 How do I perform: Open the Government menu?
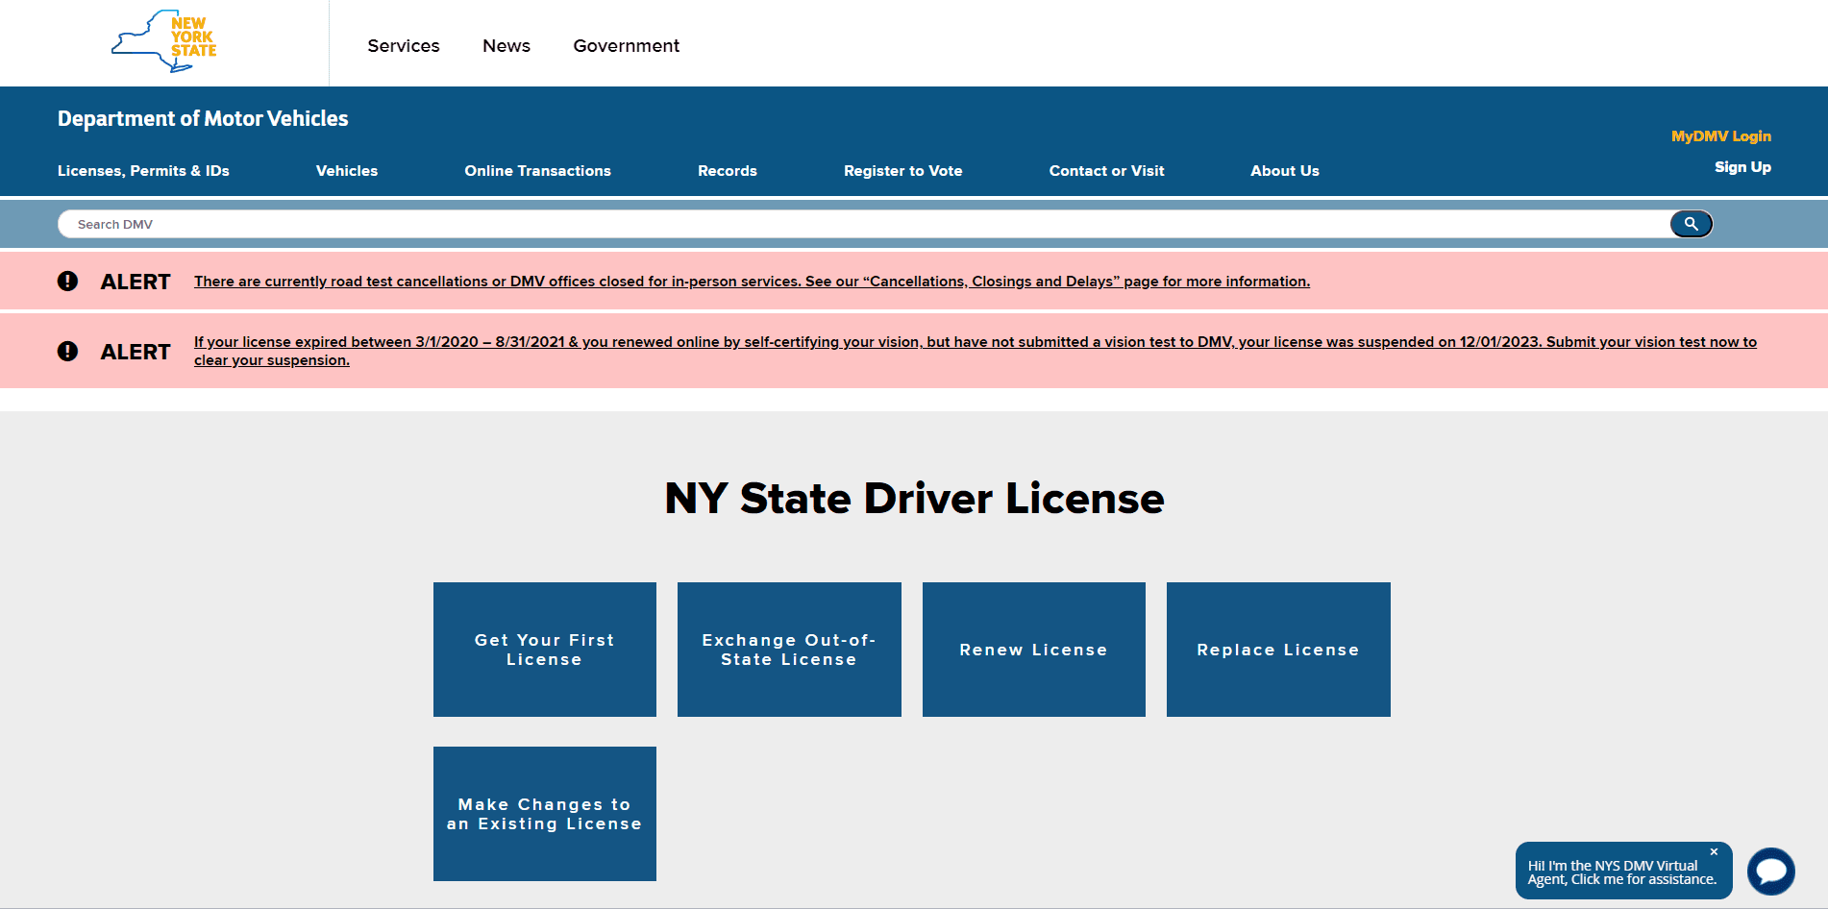627,45
